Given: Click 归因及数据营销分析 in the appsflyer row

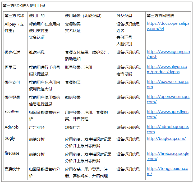Looking at the screenshot, I should (x=44, y=116).
